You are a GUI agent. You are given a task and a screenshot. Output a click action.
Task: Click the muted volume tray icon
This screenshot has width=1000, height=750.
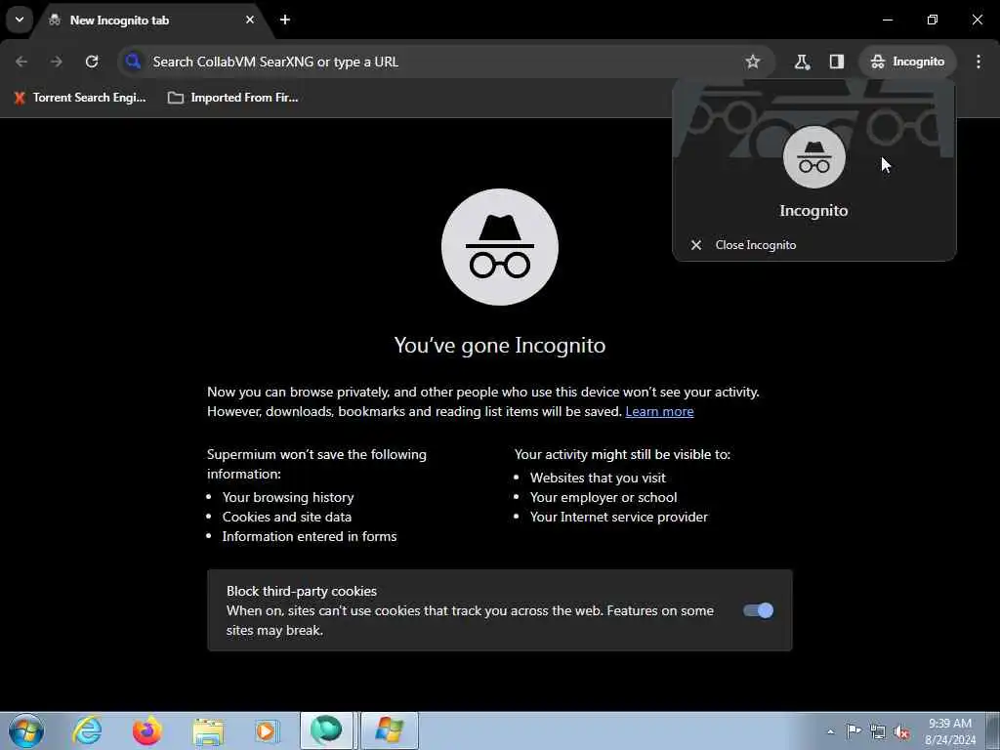coord(901,732)
